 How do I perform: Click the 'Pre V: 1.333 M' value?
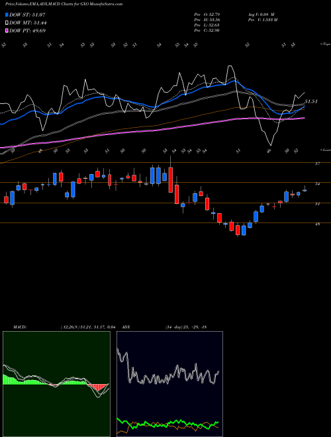[x=262, y=20]
